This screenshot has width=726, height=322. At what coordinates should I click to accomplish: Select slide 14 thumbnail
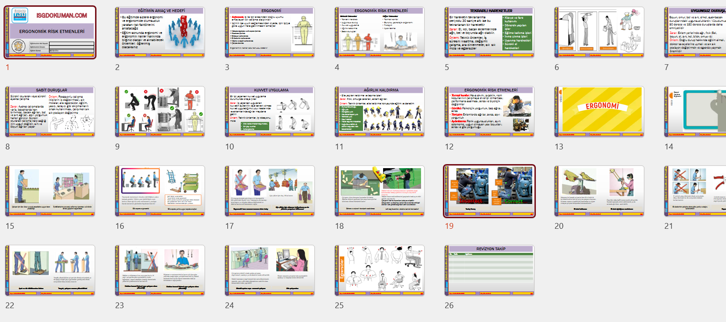coord(695,111)
